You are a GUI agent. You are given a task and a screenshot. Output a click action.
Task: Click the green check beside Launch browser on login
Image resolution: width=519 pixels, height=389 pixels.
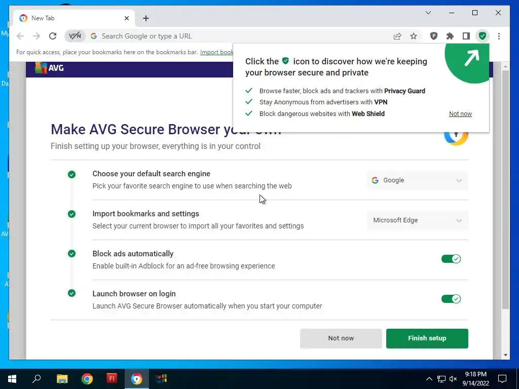coord(71,293)
